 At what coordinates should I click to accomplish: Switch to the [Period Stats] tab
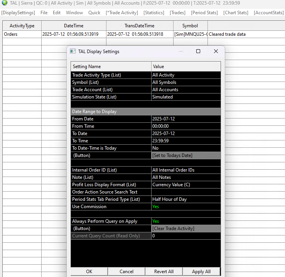pos(204,13)
